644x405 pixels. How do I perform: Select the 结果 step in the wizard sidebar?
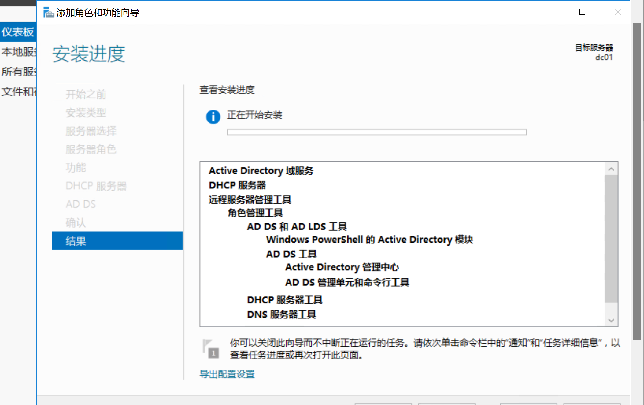117,241
